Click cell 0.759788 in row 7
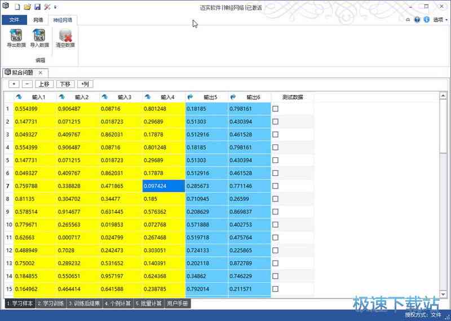 [35, 186]
